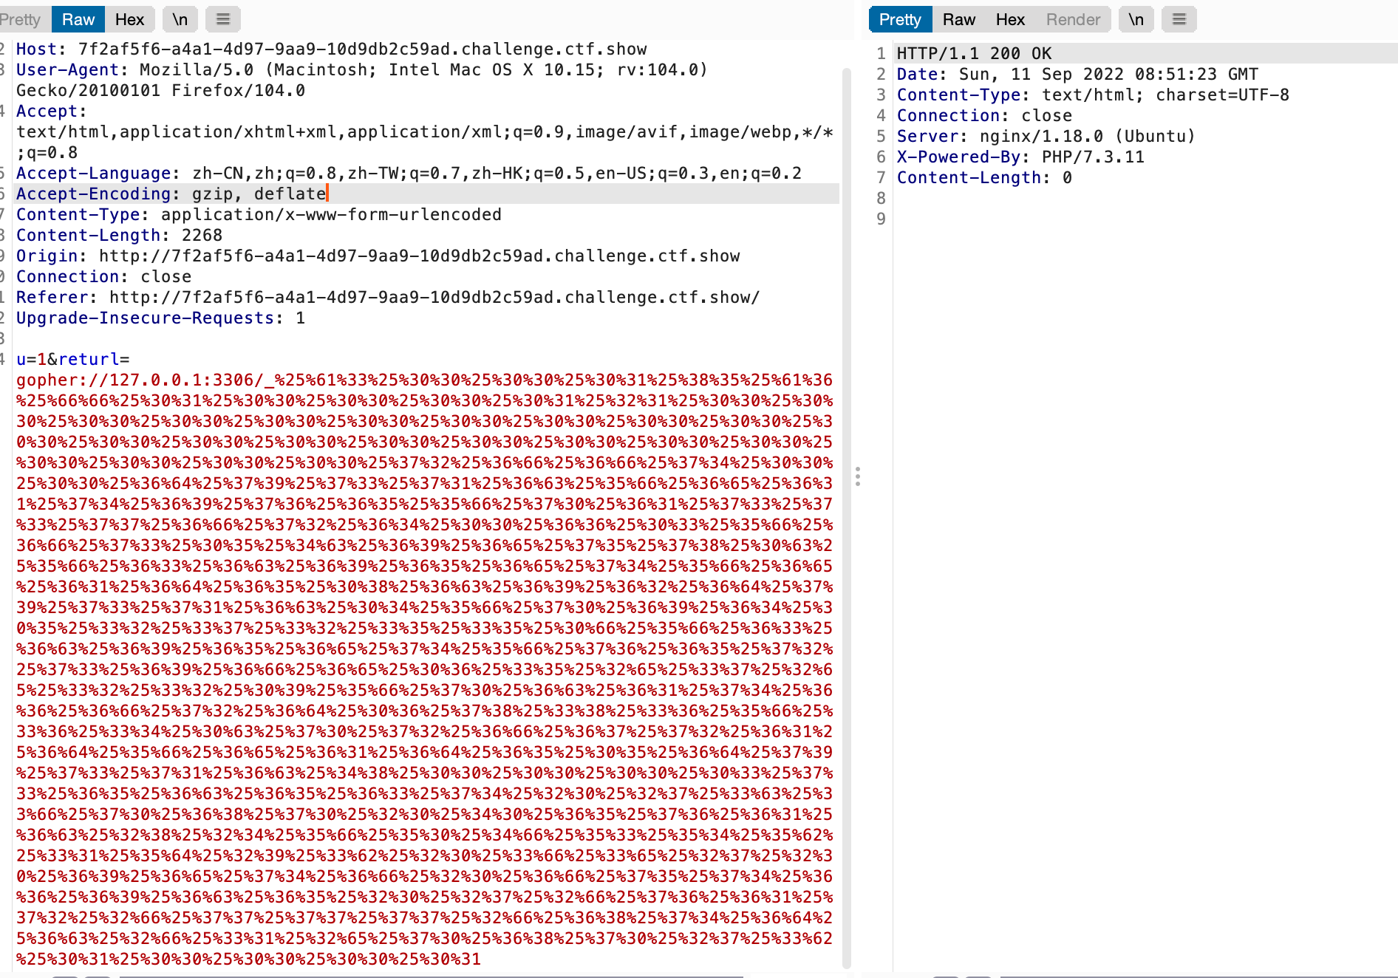Click the Origin header line
The height and width of the screenshot is (978, 1398).
click(378, 256)
